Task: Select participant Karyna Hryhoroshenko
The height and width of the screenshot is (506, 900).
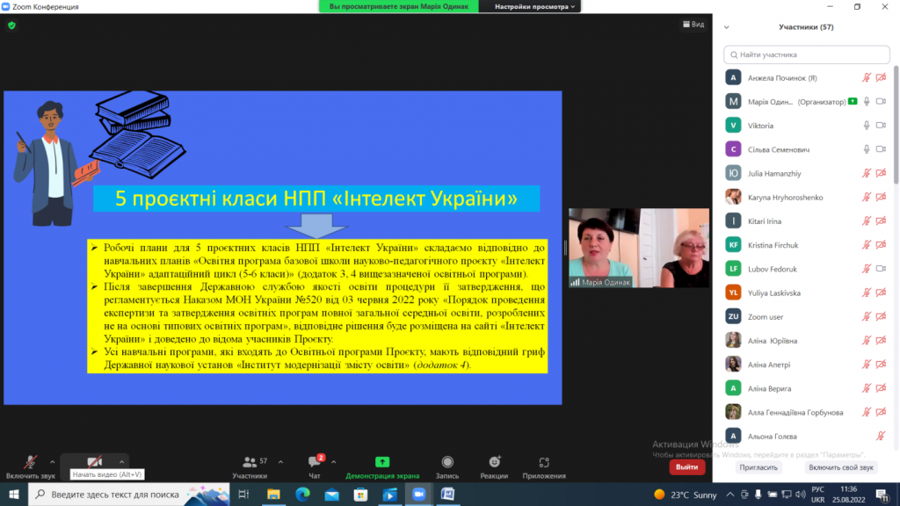Action: click(x=807, y=198)
